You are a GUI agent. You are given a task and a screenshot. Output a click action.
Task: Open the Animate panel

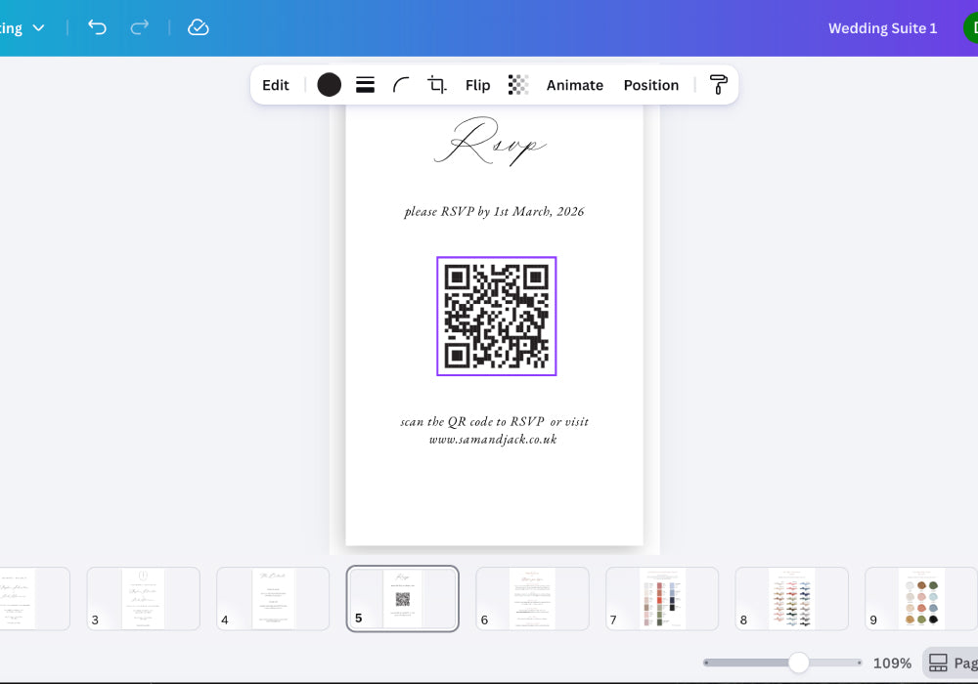pyautogui.click(x=575, y=85)
